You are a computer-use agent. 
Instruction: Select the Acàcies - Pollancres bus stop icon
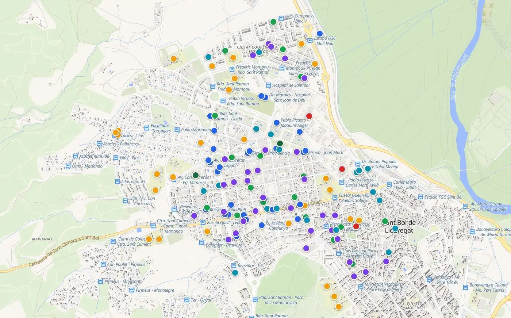click(x=99, y=144)
